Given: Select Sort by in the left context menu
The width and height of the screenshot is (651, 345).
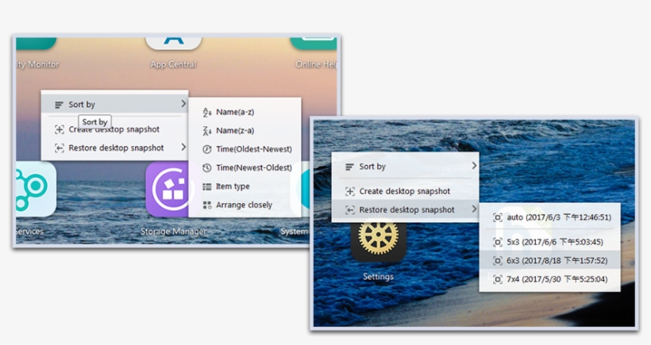Looking at the screenshot, I should [x=115, y=104].
